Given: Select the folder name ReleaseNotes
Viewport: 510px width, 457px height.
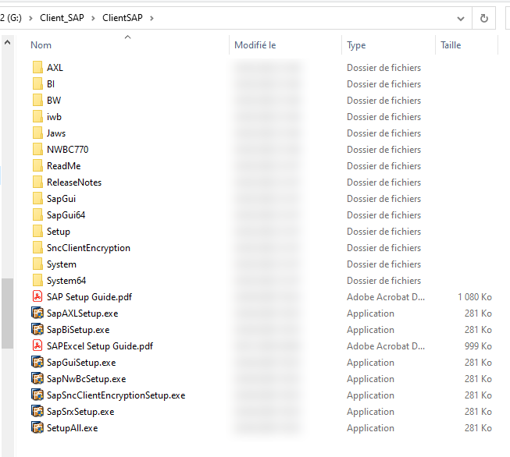Looking at the screenshot, I should 74,182.
